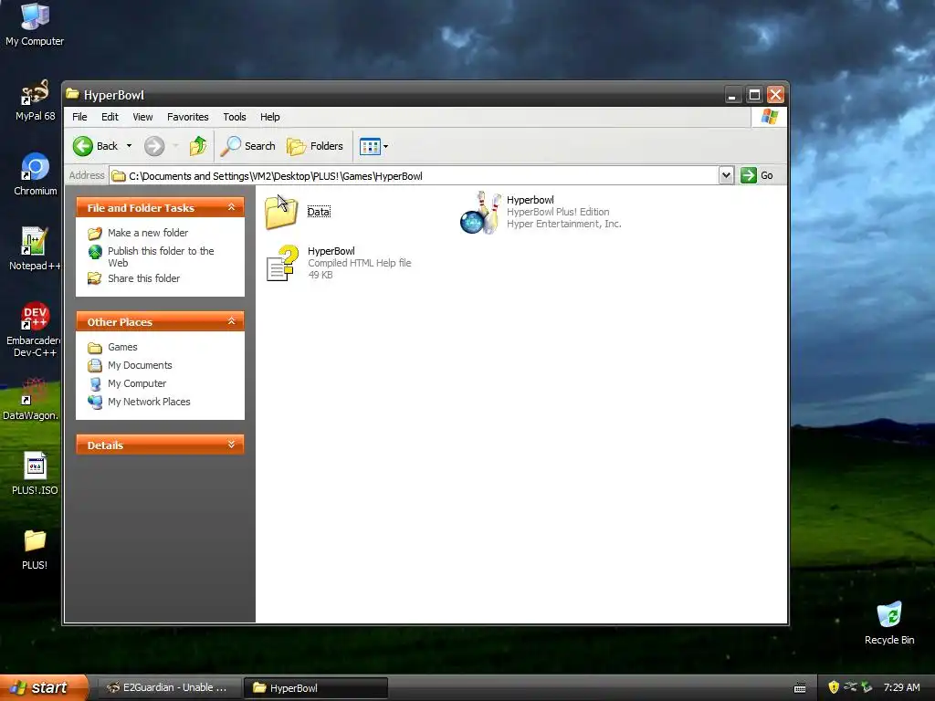Click the "49 KB" size label
The width and height of the screenshot is (935, 701).
pos(320,275)
